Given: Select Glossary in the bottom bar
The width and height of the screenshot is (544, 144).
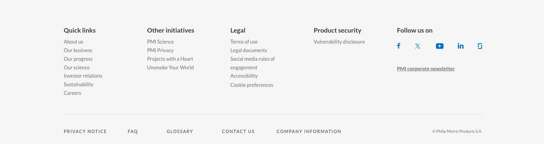Looking at the screenshot, I should click(180, 132).
